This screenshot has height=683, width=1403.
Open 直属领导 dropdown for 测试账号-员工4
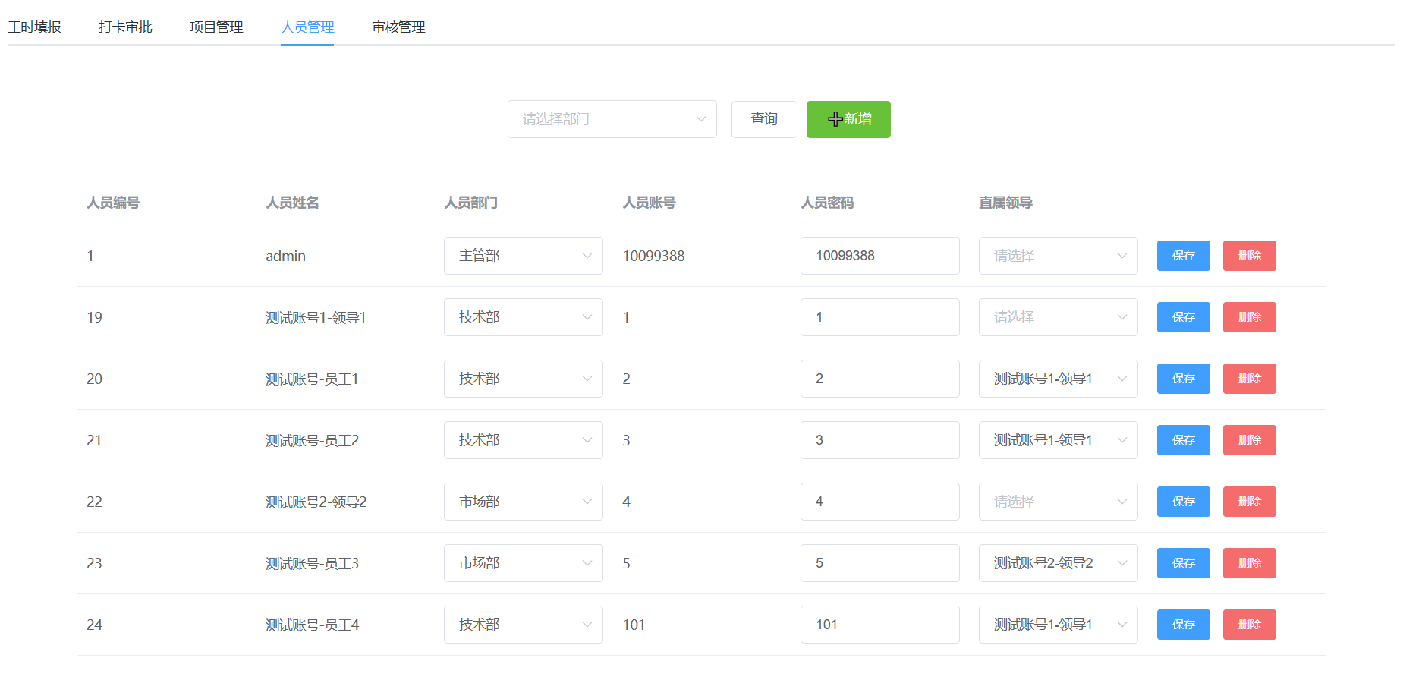click(x=1059, y=625)
